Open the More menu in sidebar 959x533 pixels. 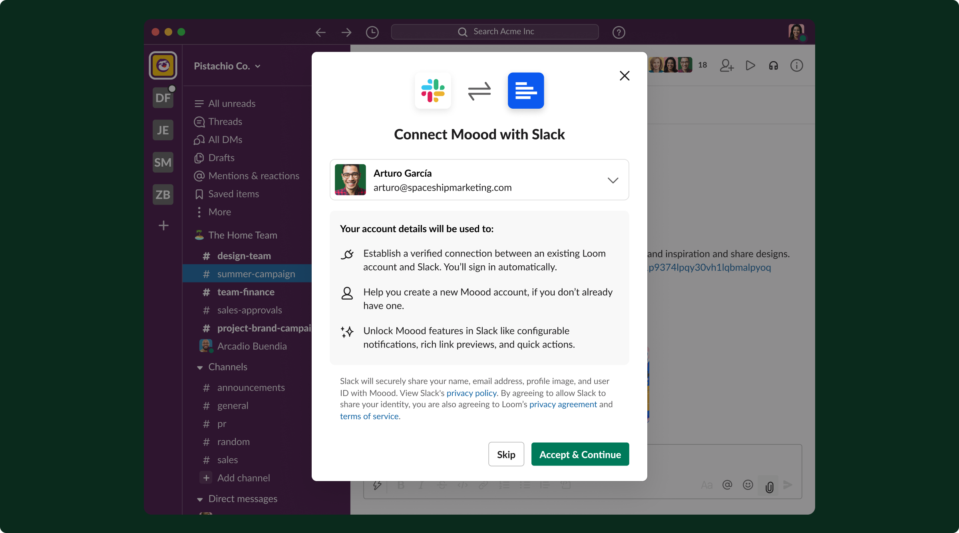(212, 212)
